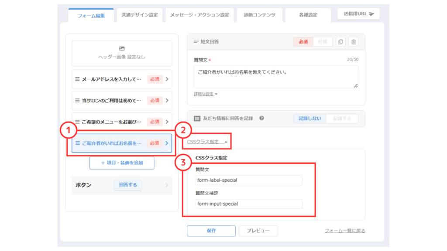The width and height of the screenshot is (447, 251).
Task: Set the question to 必須 (required)
Action: point(303,42)
